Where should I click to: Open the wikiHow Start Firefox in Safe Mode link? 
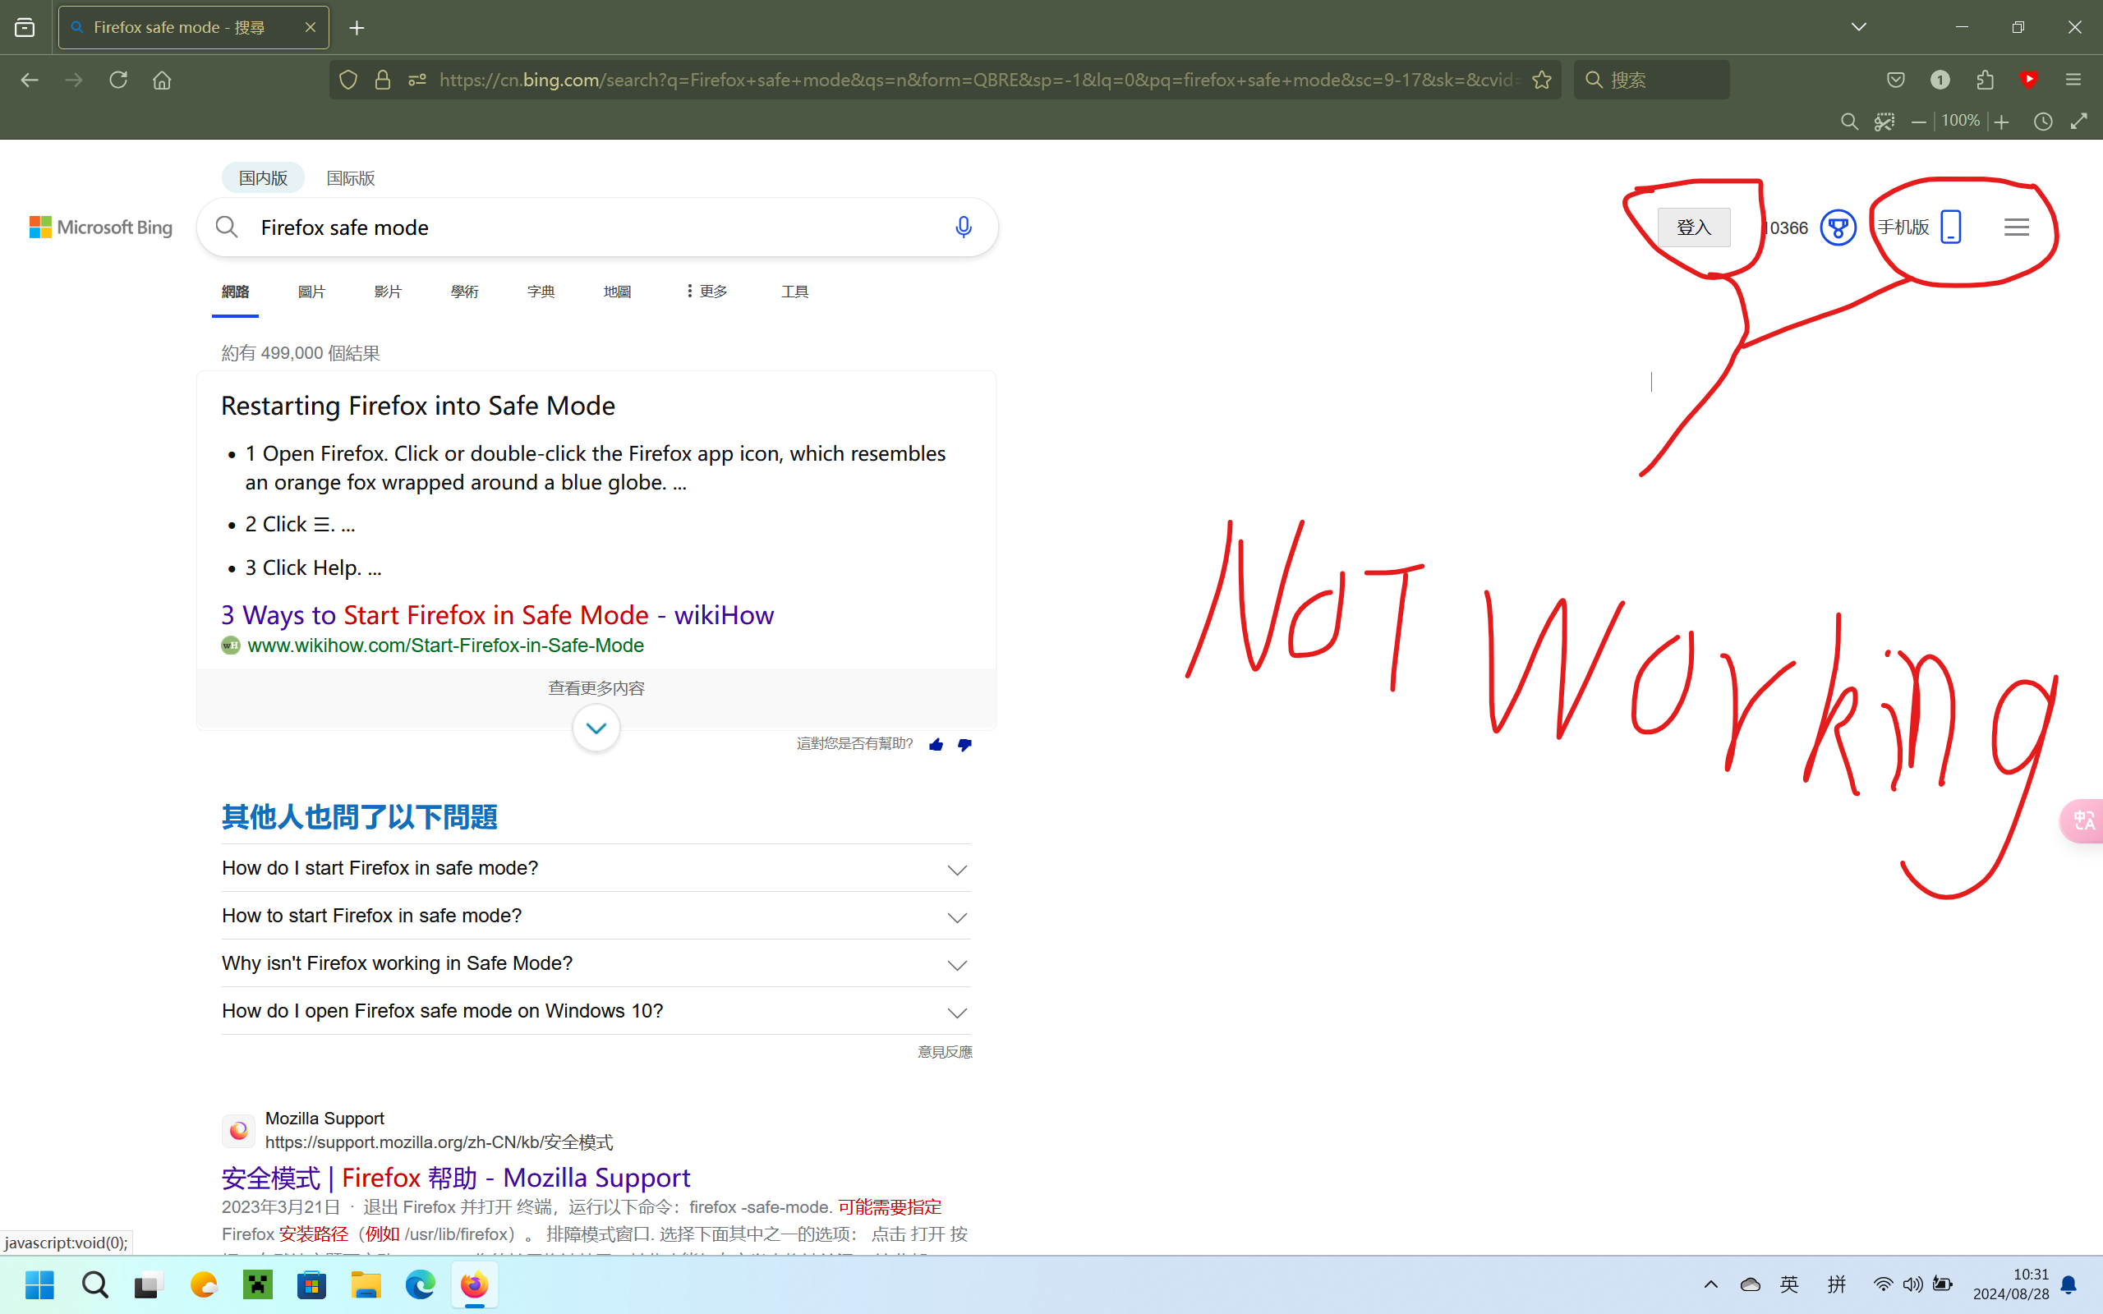(497, 615)
